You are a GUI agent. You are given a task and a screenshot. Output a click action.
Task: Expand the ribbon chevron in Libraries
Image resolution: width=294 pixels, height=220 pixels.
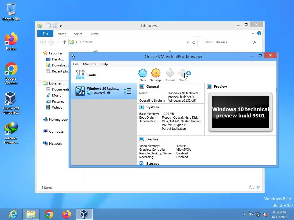(253, 34)
